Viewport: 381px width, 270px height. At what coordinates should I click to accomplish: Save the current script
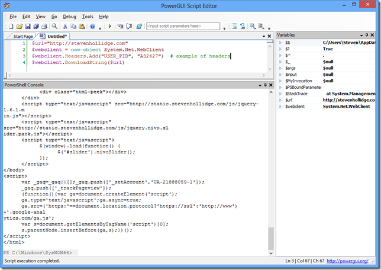28,26
